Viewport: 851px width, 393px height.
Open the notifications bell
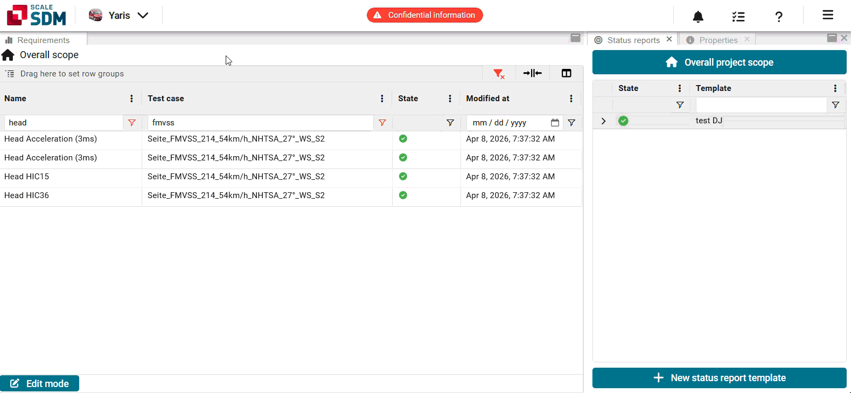(698, 17)
